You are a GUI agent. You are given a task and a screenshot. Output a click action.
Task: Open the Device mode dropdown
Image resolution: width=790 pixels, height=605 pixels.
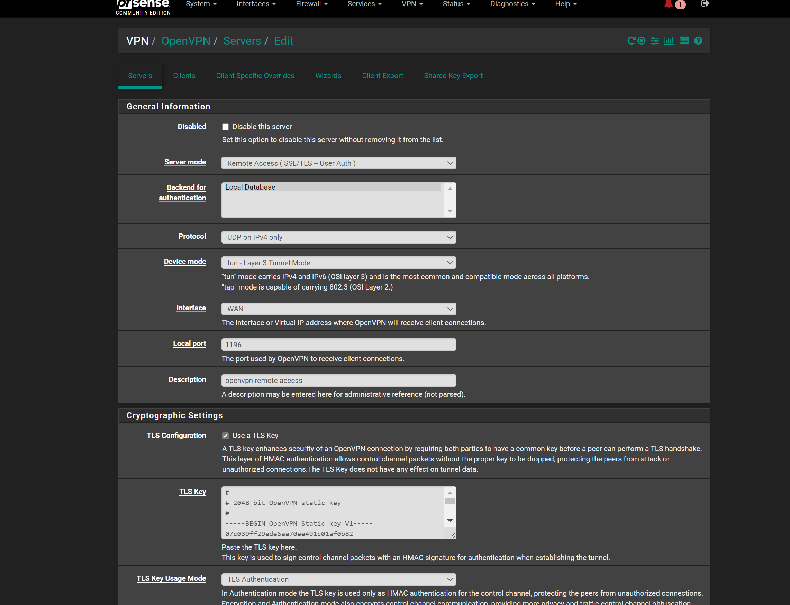click(x=339, y=263)
